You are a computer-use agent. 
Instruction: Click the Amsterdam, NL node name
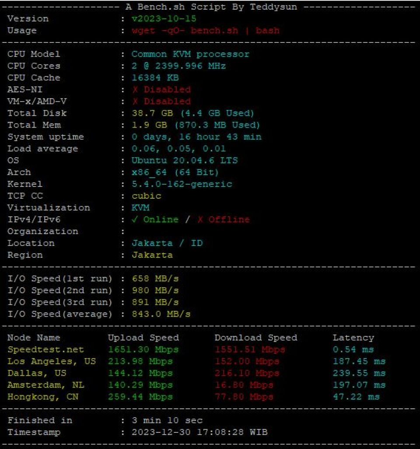point(46,385)
